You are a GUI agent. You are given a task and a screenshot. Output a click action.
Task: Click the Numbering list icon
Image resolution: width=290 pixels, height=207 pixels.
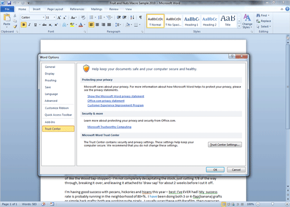[x=100, y=17]
